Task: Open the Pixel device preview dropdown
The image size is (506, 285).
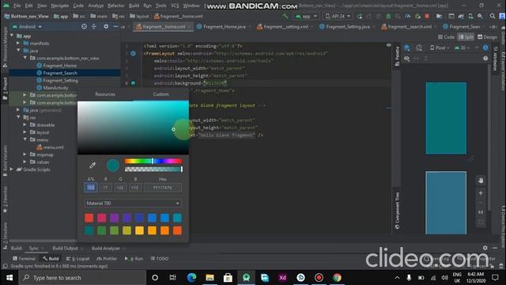Action: (440, 47)
